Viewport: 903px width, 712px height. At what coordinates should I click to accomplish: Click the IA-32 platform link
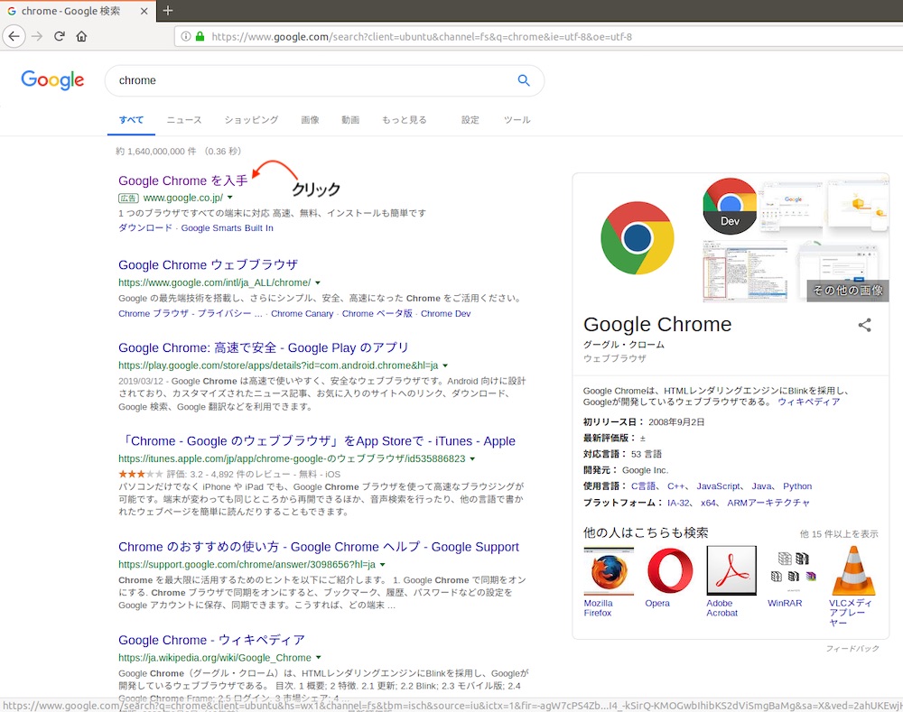(678, 503)
